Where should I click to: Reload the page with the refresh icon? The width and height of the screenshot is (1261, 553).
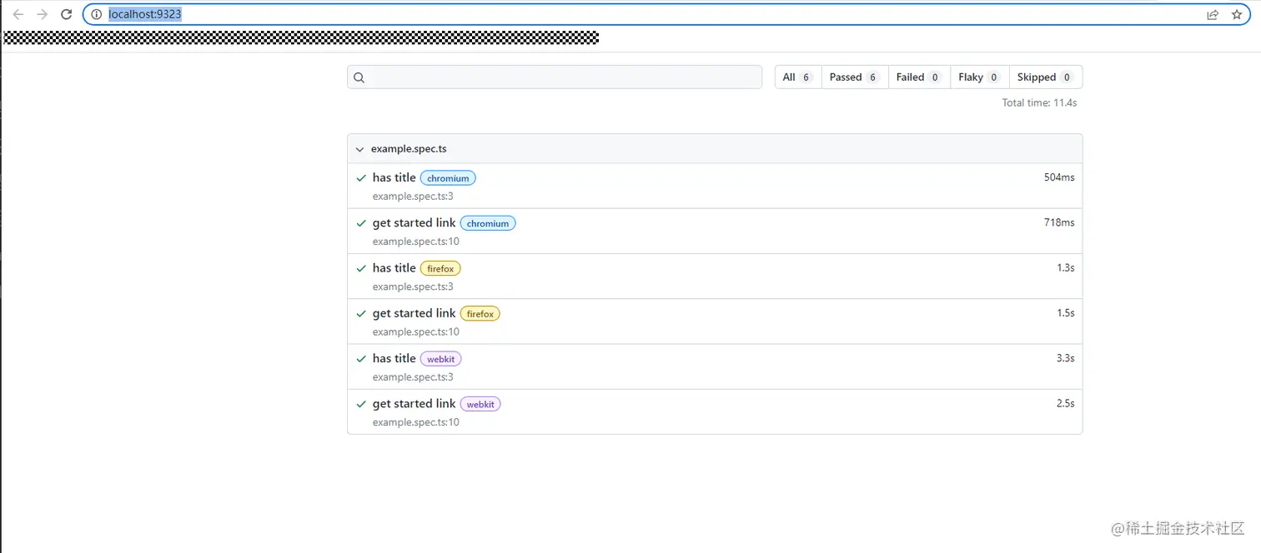[67, 14]
